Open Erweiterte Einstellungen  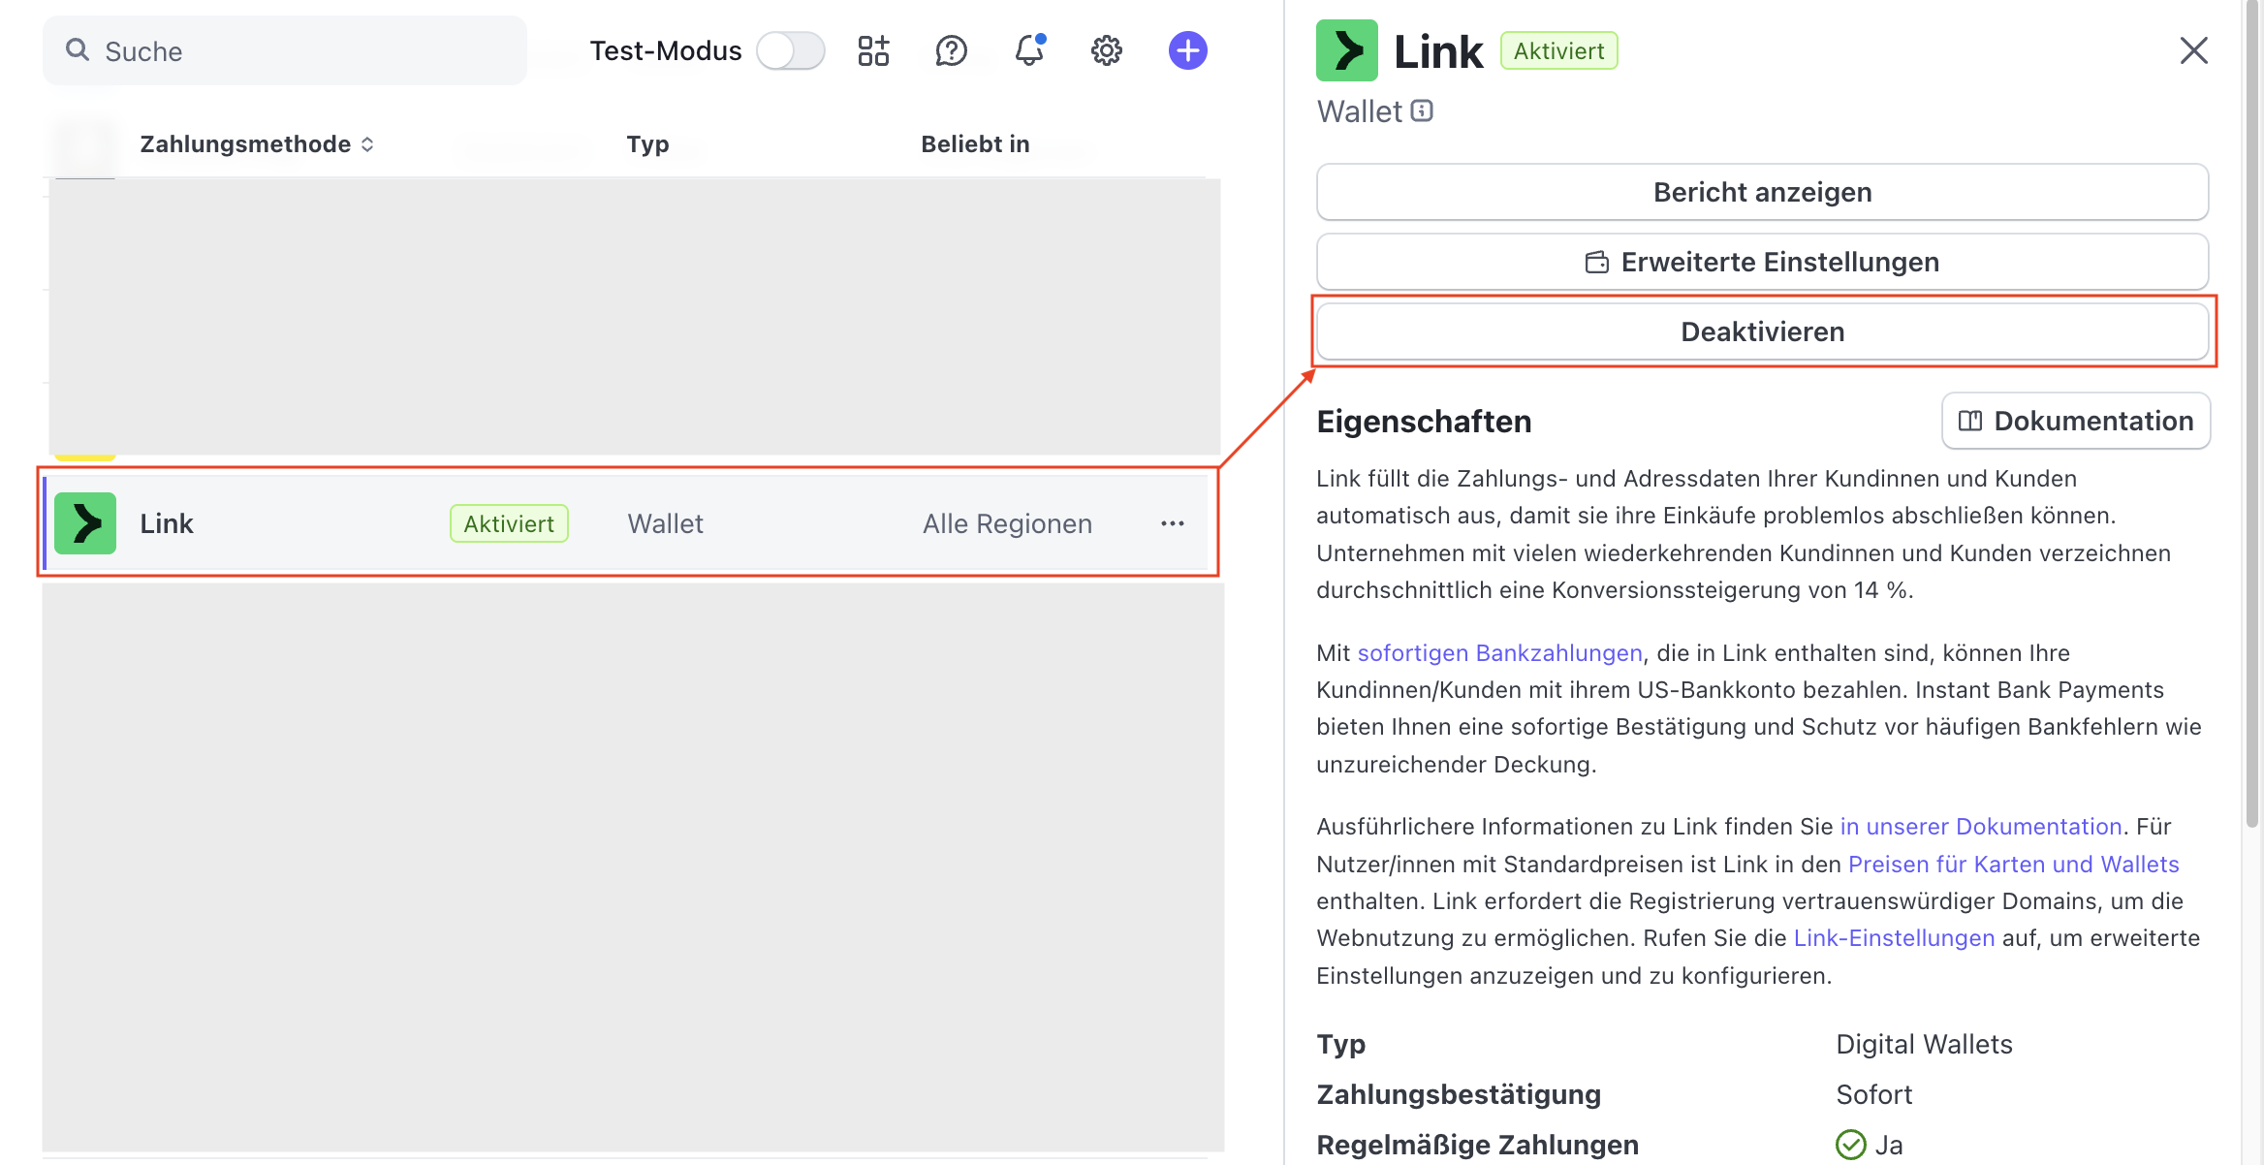point(1762,262)
